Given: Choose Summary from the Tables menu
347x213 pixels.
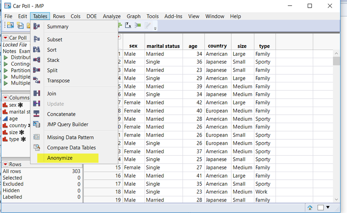Looking at the screenshot, I should (x=74, y=26).
